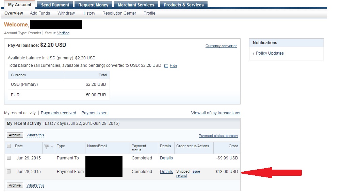Check the Jun 28, 2015 transaction checkbox
Screen dimensions: 344x192
coord(9,171)
